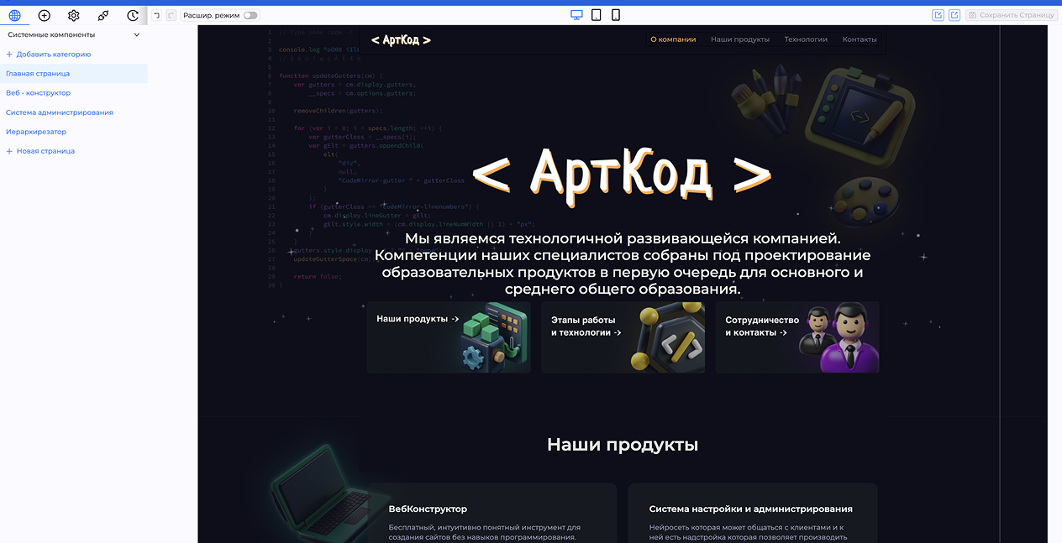The width and height of the screenshot is (1062, 543).
Task: Click the Наши продукты nav item
Action: [x=740, y=39]
